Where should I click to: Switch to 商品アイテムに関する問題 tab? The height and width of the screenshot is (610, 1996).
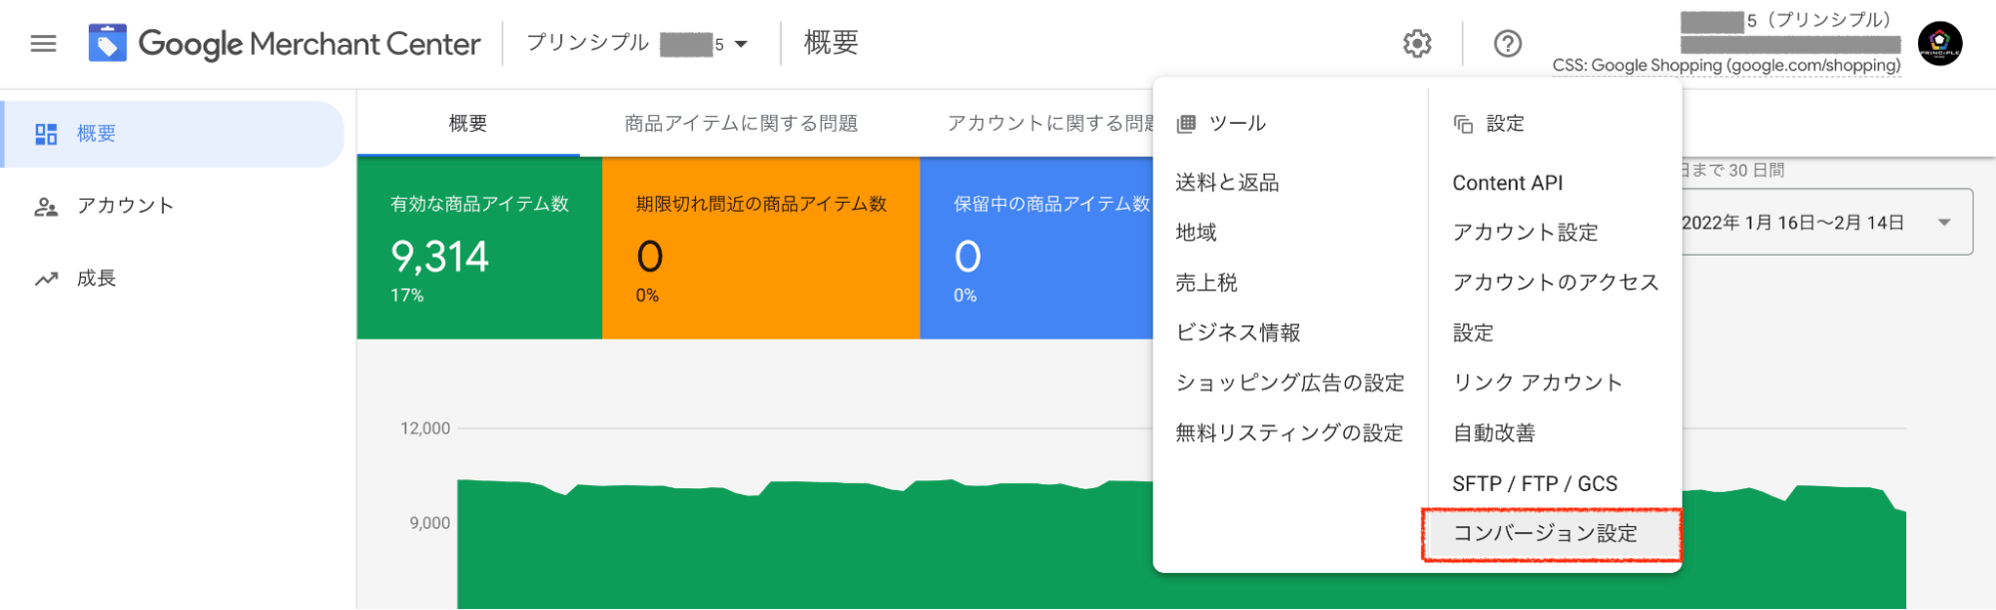(741, 124)
